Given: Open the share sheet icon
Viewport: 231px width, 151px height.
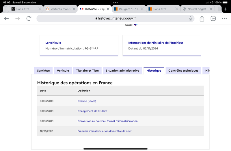Looking at the screenshot, I should tap(202, 18).
